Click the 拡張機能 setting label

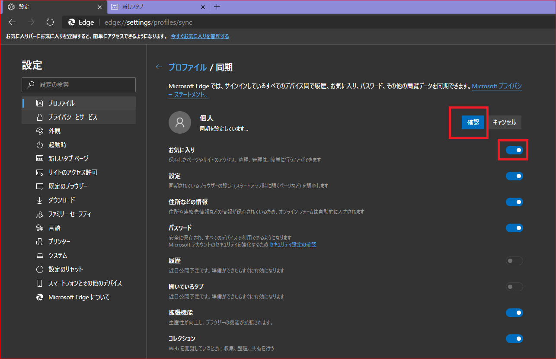tap(181, 313)
